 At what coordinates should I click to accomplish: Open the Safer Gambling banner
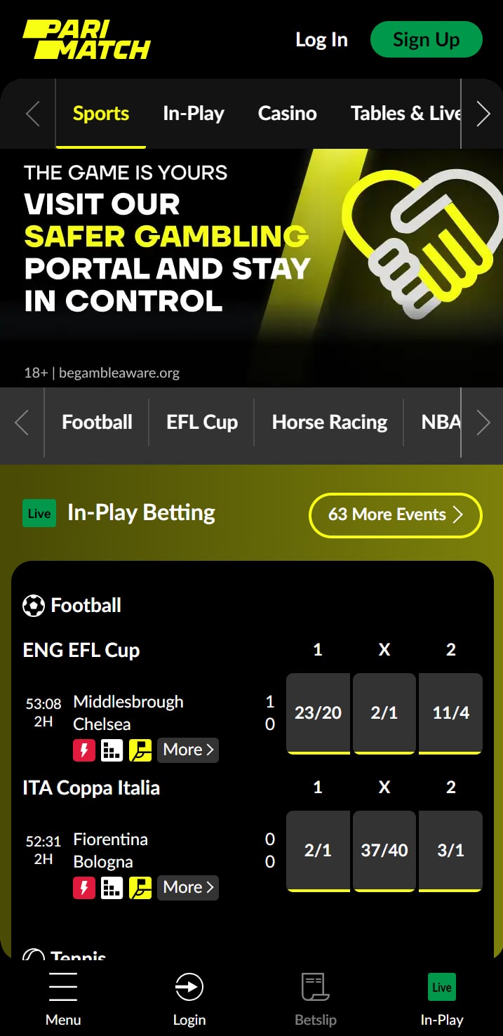(x=251, y=268)
